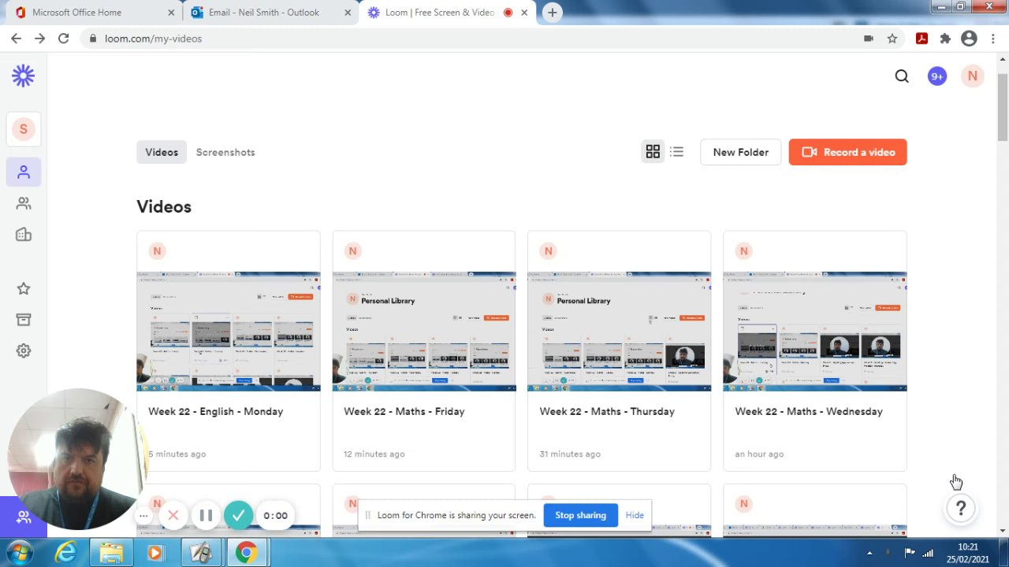Click owner avatar N on Maths Wednesday card

coord(743,251)
